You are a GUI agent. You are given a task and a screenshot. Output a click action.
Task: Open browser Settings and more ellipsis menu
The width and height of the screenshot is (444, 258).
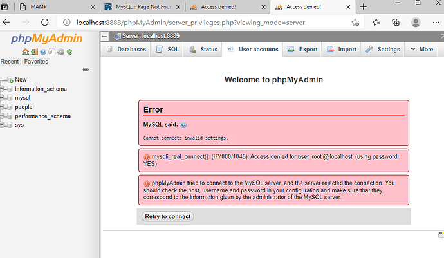pyautogui.click(x=436, y=22)
